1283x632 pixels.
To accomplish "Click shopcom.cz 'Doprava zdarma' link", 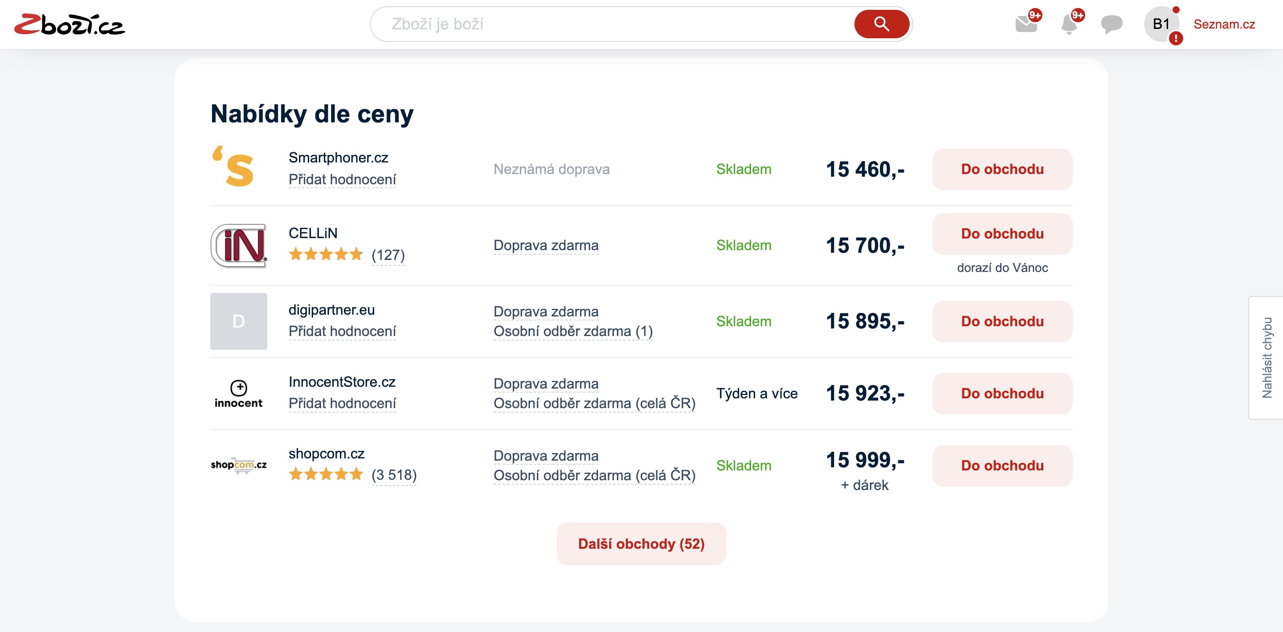I will [x=546, y=456].
